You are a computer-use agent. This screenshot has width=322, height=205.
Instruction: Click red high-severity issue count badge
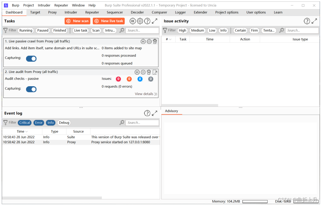pos(118,79)
